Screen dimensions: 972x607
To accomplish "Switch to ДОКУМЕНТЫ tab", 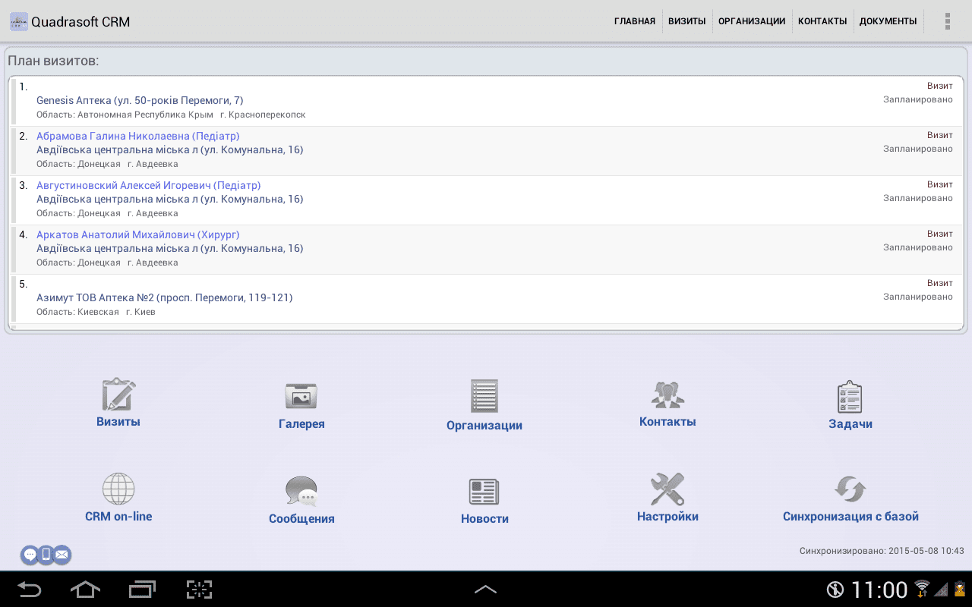I will point(888,21).
